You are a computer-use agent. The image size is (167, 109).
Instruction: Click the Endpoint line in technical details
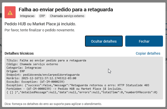[x=43, y=75]
